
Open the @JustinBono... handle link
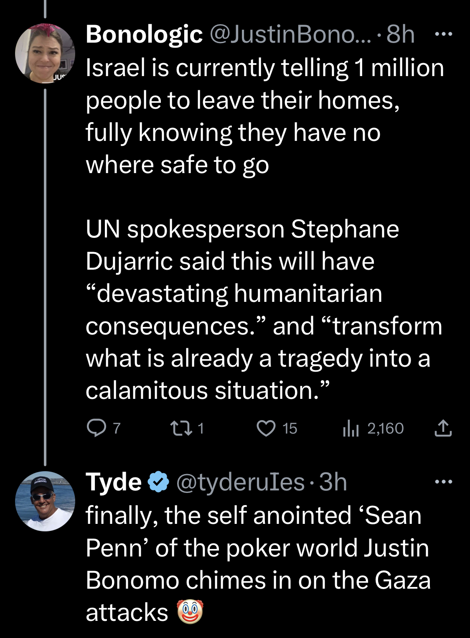pos(290,34)
